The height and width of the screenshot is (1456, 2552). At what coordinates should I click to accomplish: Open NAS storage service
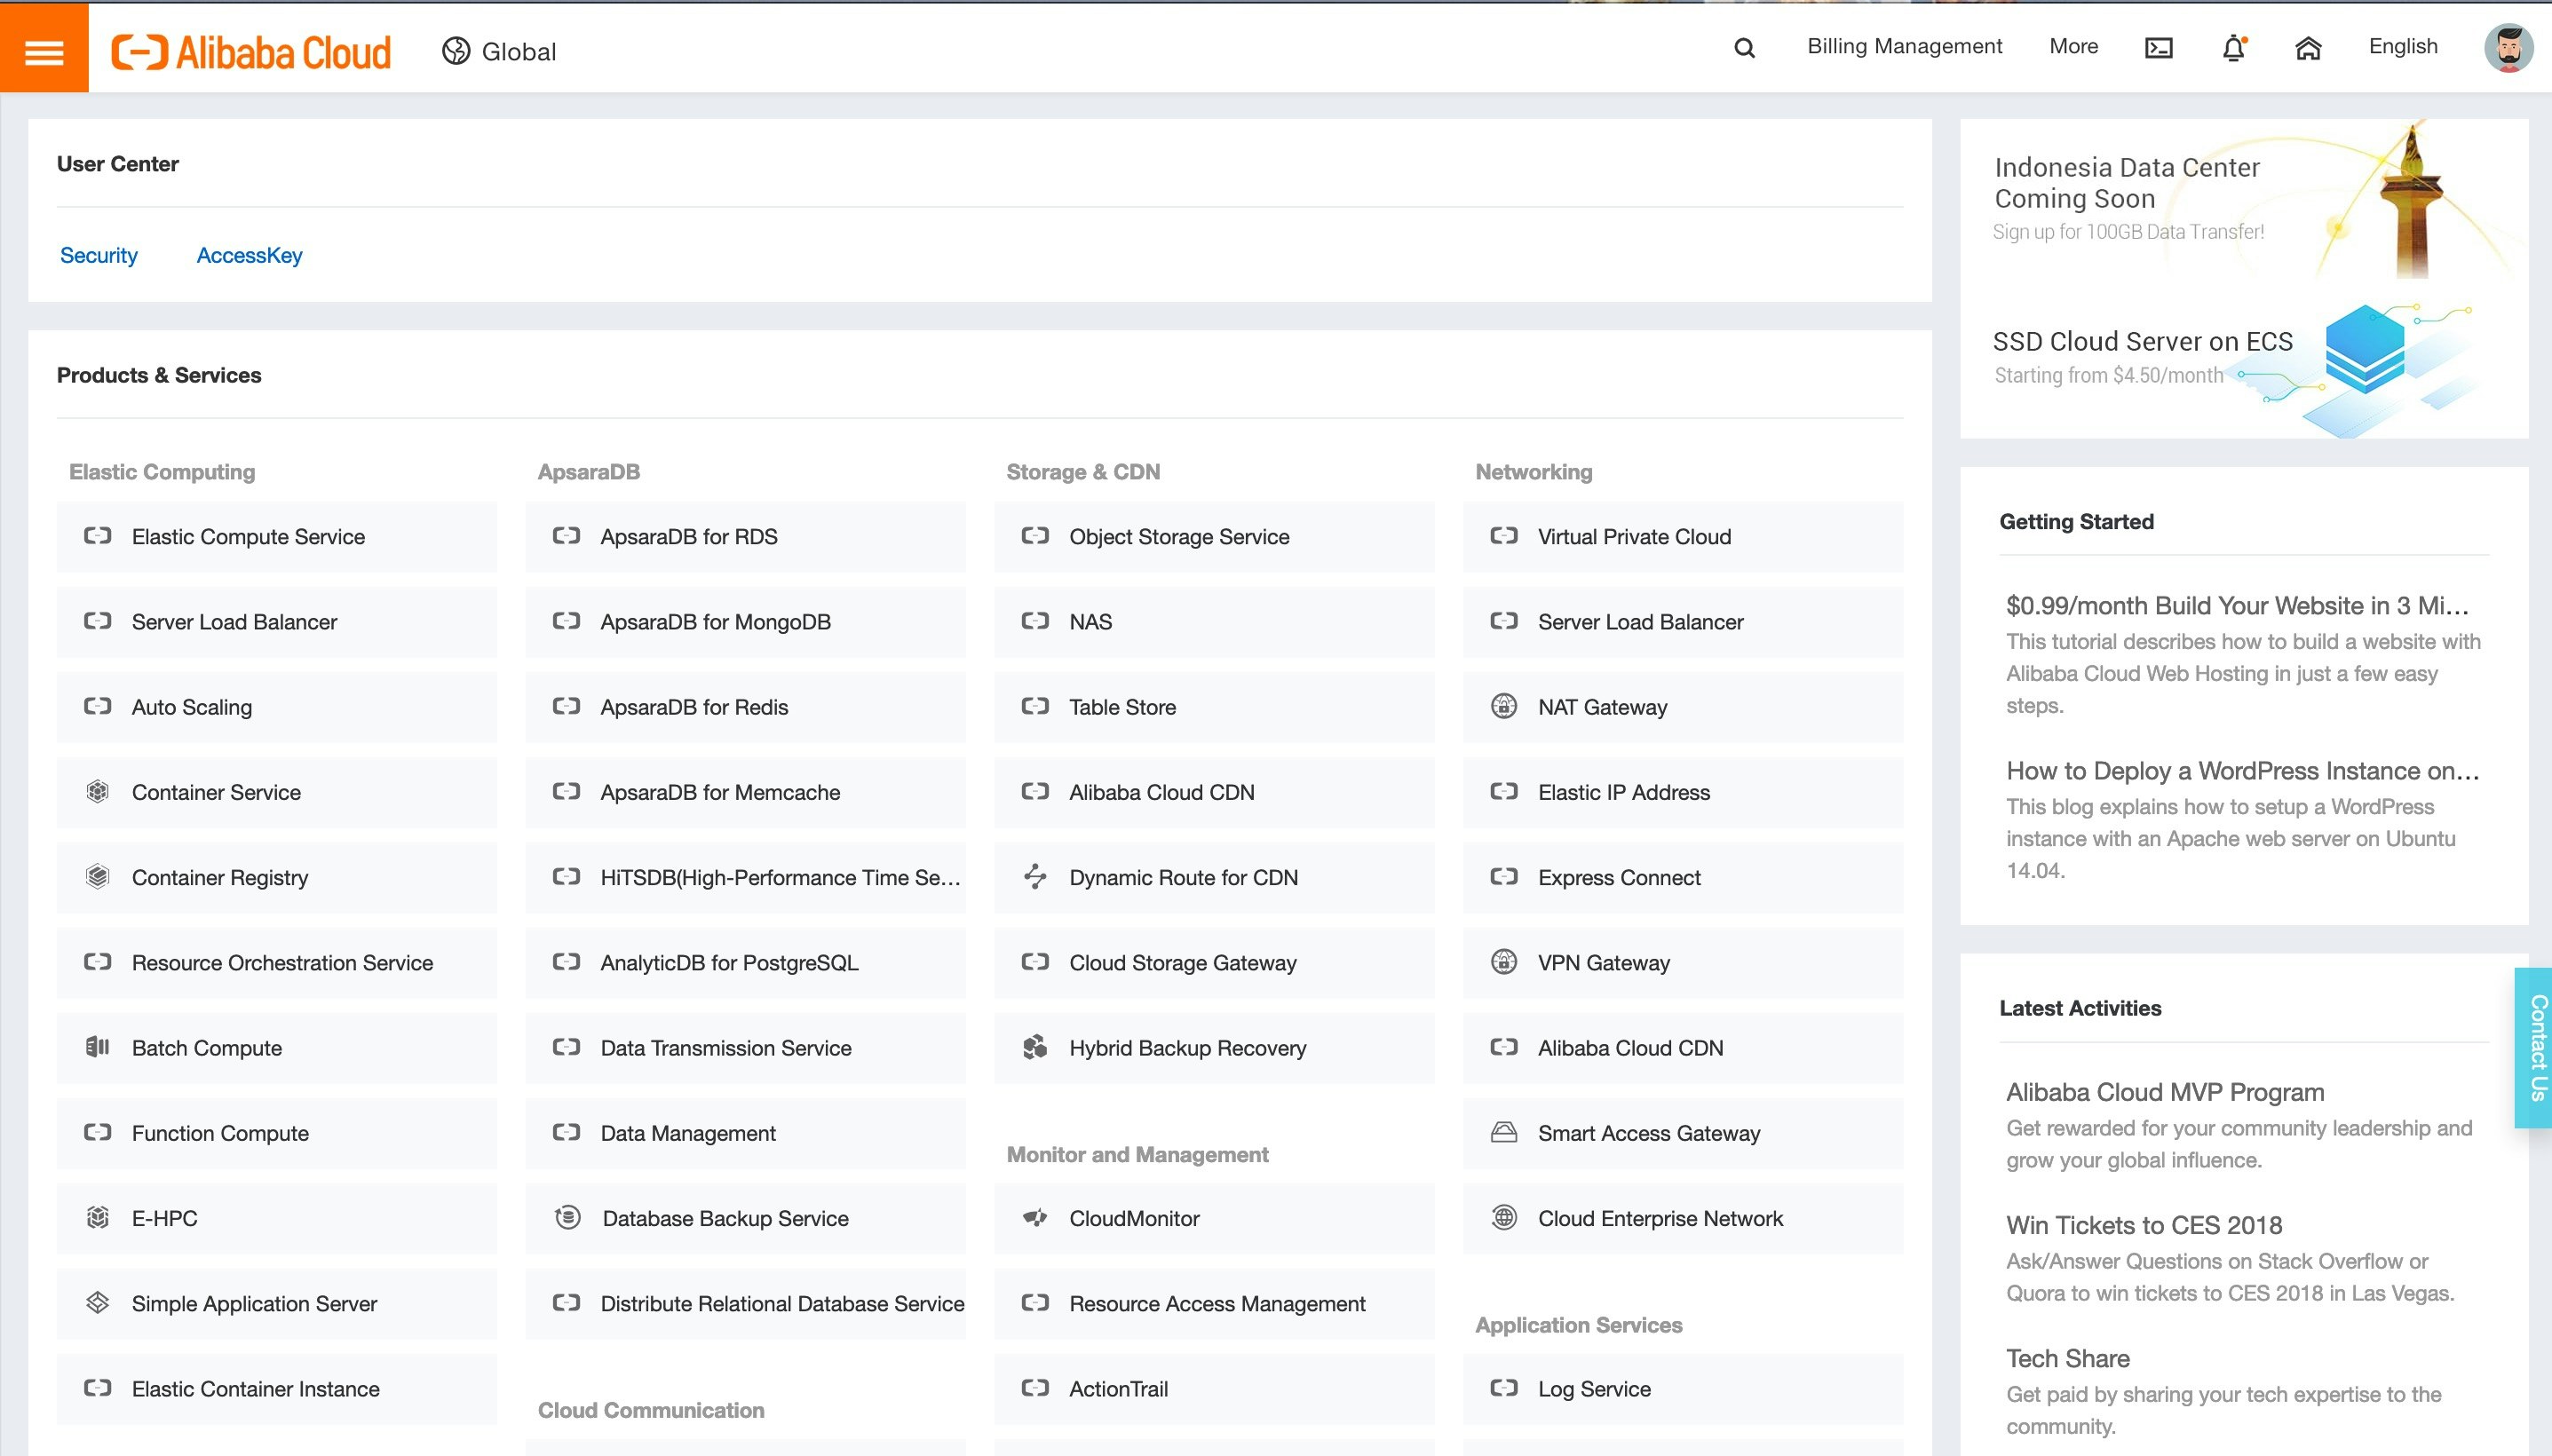point(1214,622)
